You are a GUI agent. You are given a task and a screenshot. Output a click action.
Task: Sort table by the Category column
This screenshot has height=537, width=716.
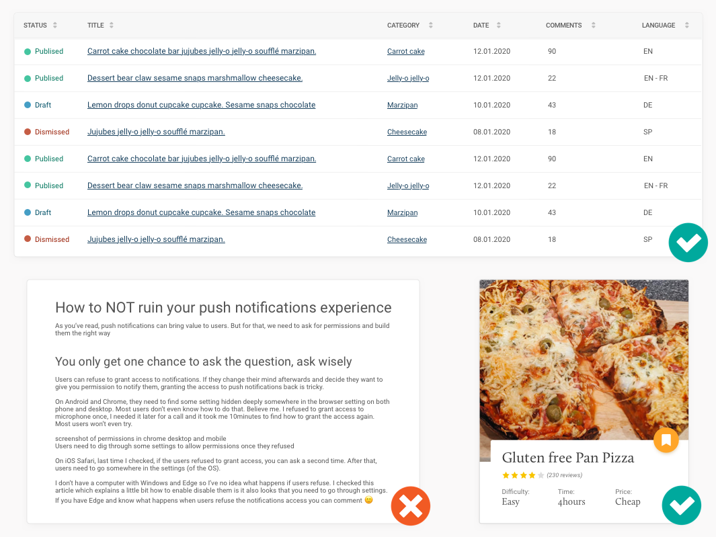coord(430,26)
